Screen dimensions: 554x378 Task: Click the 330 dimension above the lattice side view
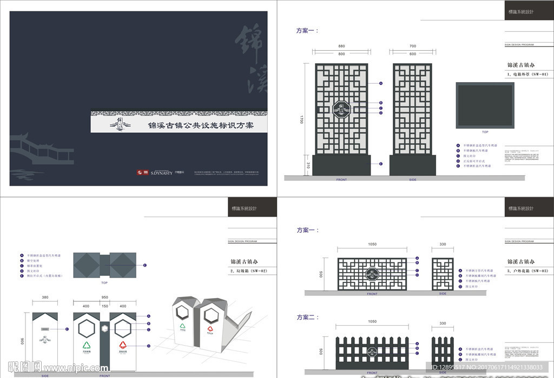(443, 244)
